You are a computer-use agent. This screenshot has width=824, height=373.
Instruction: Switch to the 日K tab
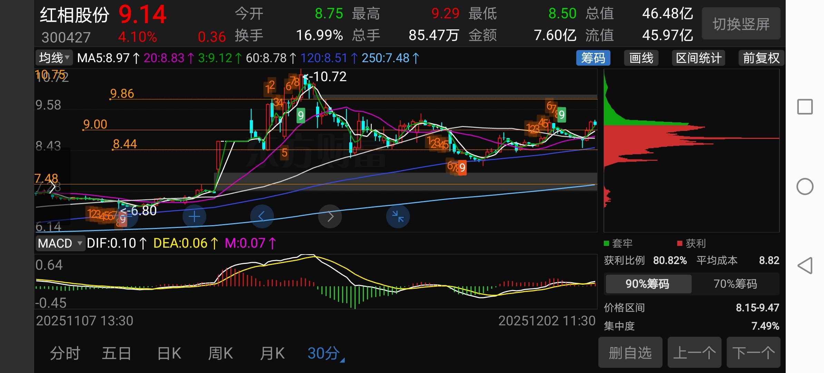click(169, 353)
